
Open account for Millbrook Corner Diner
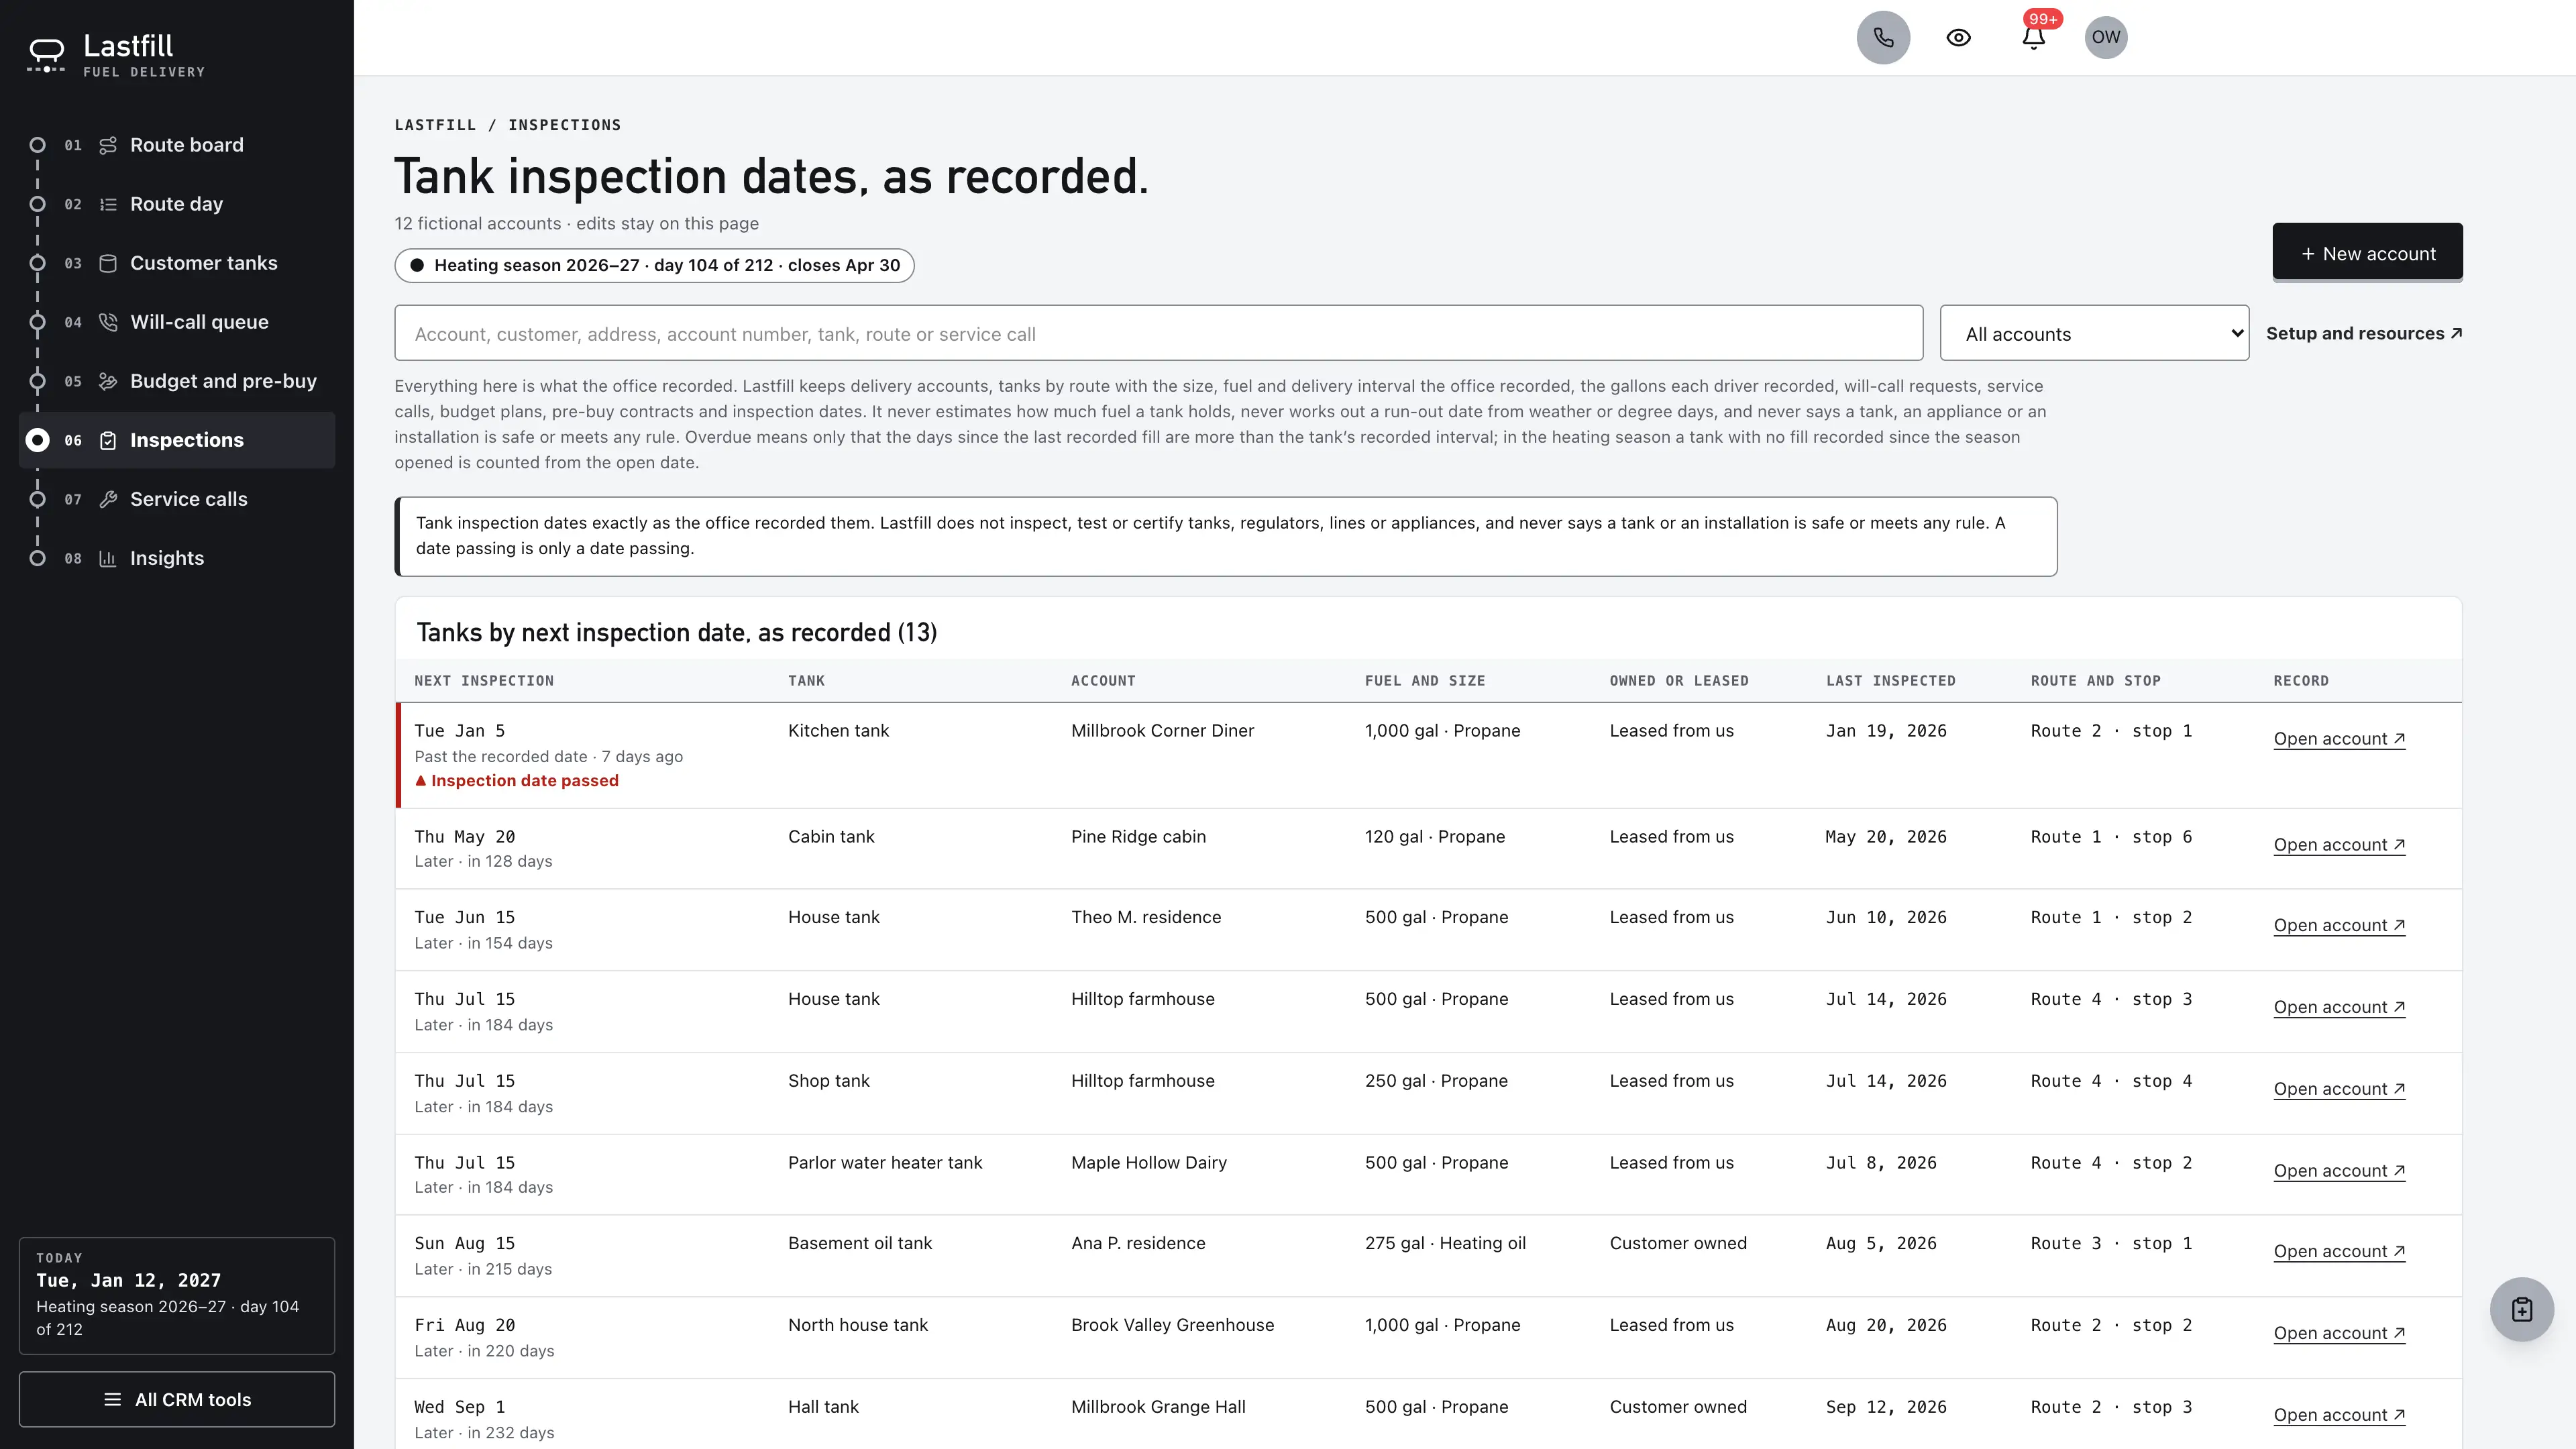coord(2339,739)
